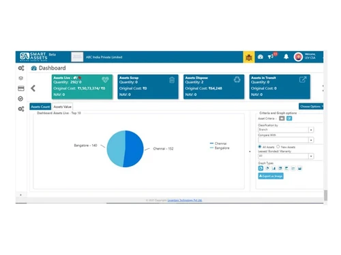Image resolution: width=341 pixels, height=255 pixels.
Task: Open the Choose Options dropdown button
Action: [311, 106]
